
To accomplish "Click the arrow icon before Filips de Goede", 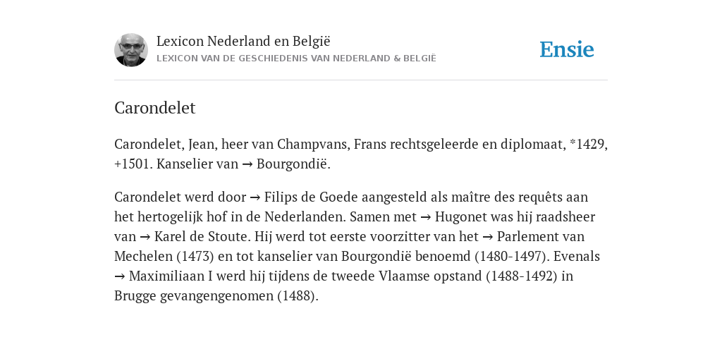I will [x=255, y=197].
